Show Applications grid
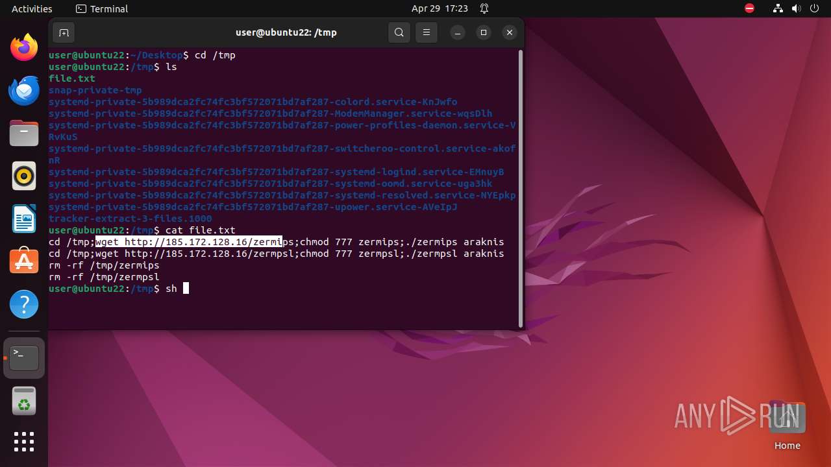This screenshot has height=467, width=831. tap(24, 442)
